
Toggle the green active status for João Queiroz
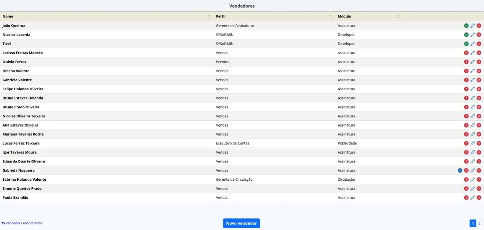pos(466,26)
